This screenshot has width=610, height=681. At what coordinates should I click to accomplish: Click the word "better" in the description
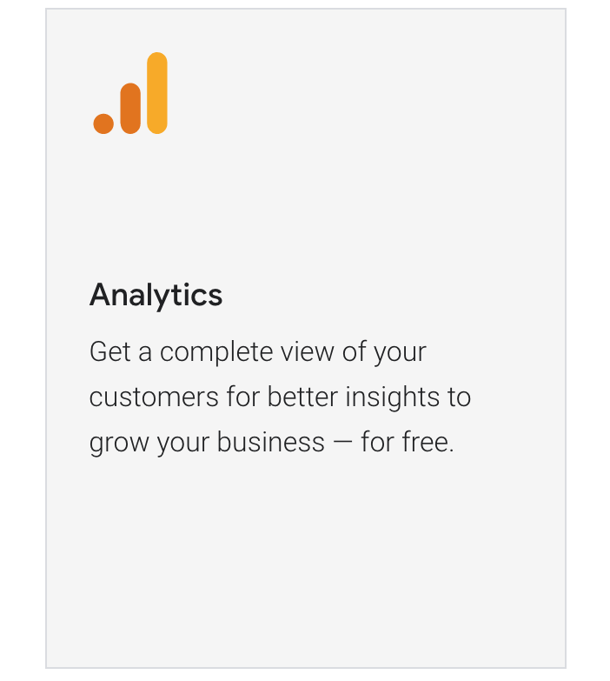coord(301,397)
